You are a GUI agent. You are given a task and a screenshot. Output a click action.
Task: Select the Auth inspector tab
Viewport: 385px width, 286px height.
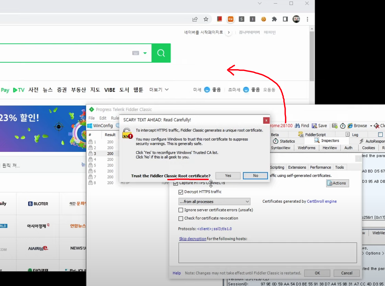pyautogui.click(x=348, y=148)
